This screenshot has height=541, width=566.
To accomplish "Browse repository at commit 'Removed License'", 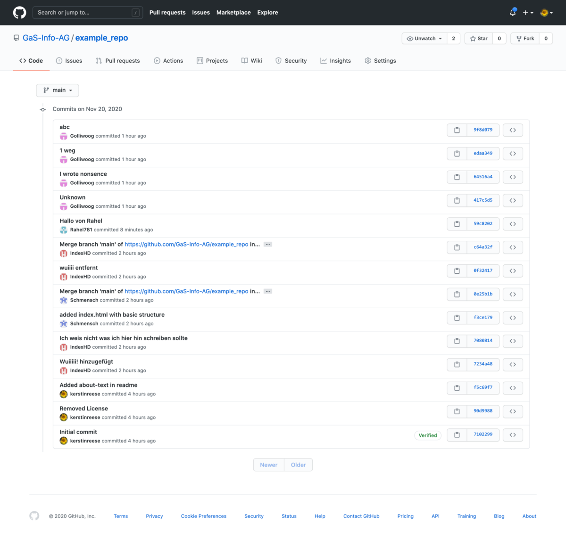I will pos(513,411).
